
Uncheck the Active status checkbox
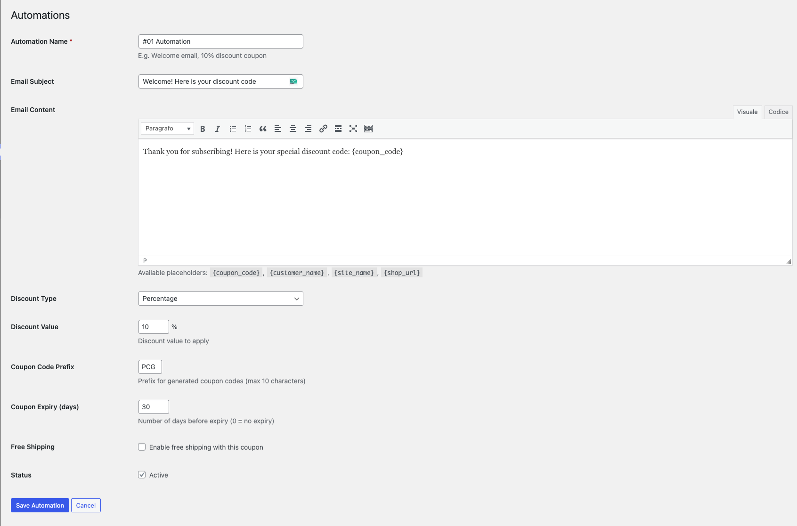[142, 475]
